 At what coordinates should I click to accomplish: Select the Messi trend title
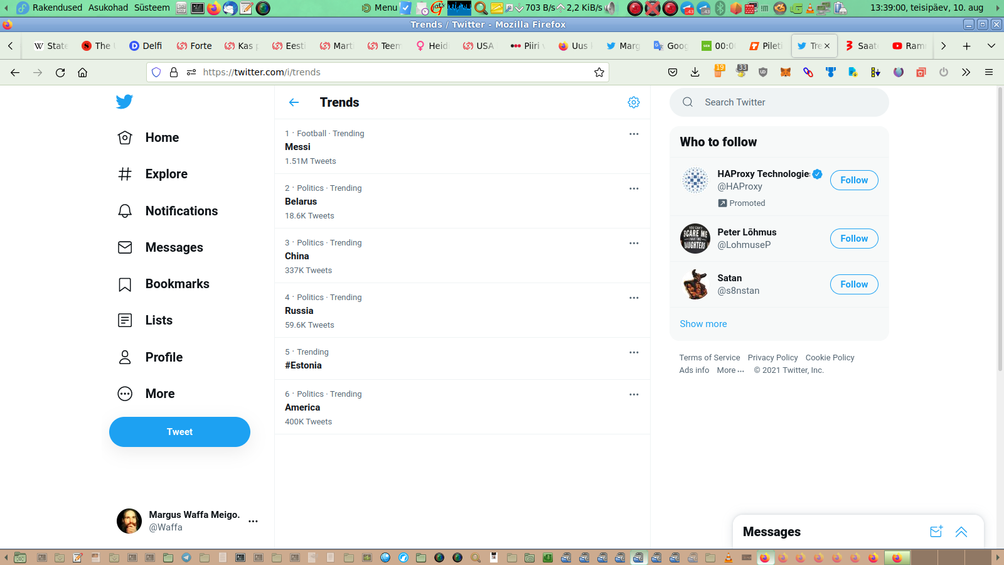point(297,147)
